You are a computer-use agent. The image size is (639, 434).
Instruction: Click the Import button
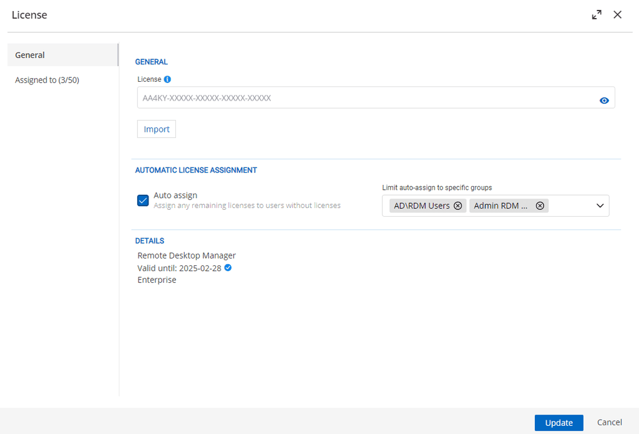(x=157, y=129)
